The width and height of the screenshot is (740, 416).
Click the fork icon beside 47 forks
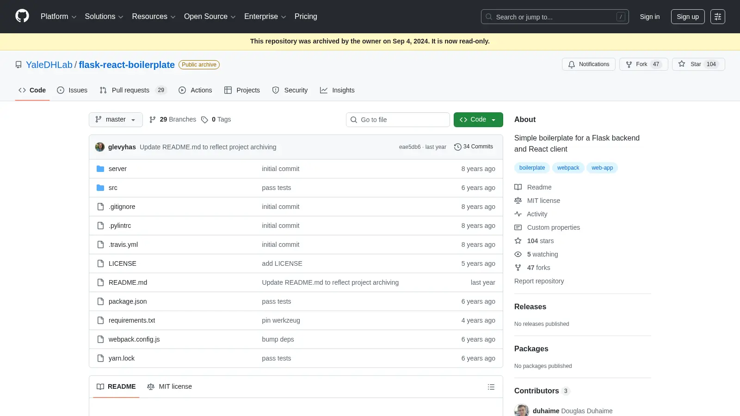(x=518, y=268)
